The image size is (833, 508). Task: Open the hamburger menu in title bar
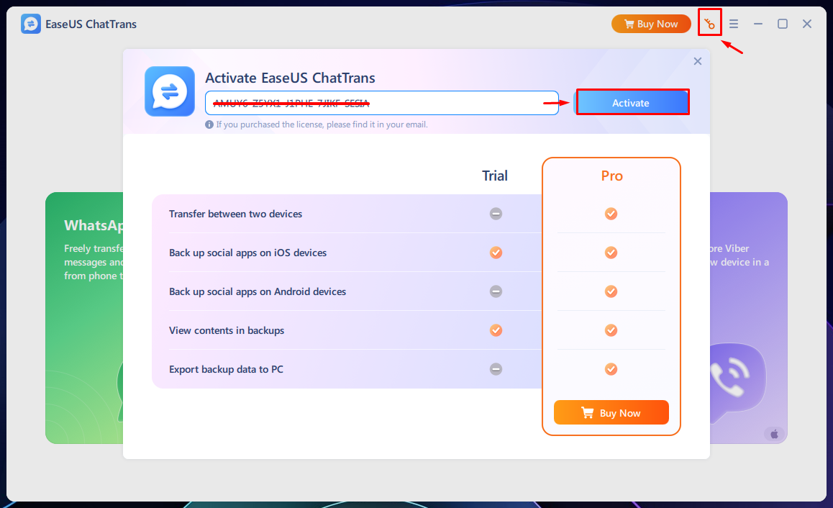pos(734,24)
